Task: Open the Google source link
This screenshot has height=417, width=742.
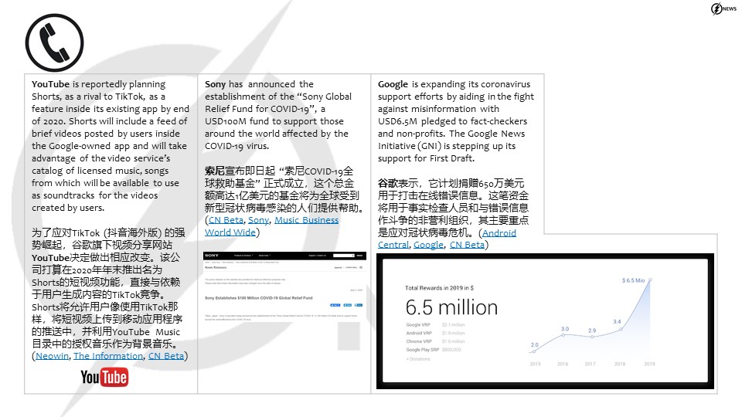Action: click(x=428, y=245)
